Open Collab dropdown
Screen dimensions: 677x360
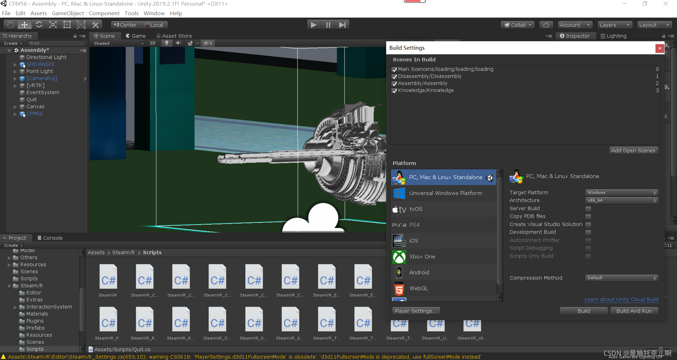[x=517, y=25]
